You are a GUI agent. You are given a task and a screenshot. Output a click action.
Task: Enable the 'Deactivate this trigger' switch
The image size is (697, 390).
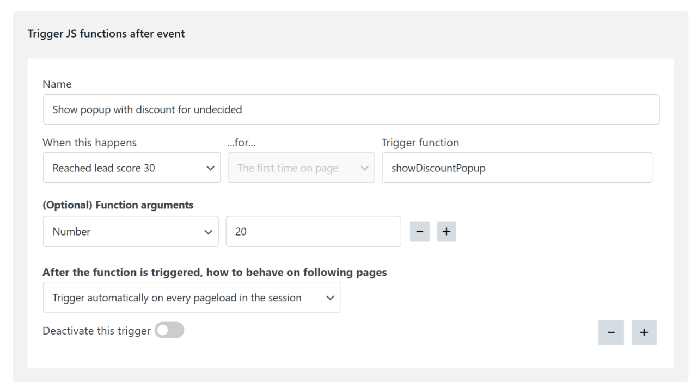click(x=169, y=330)
